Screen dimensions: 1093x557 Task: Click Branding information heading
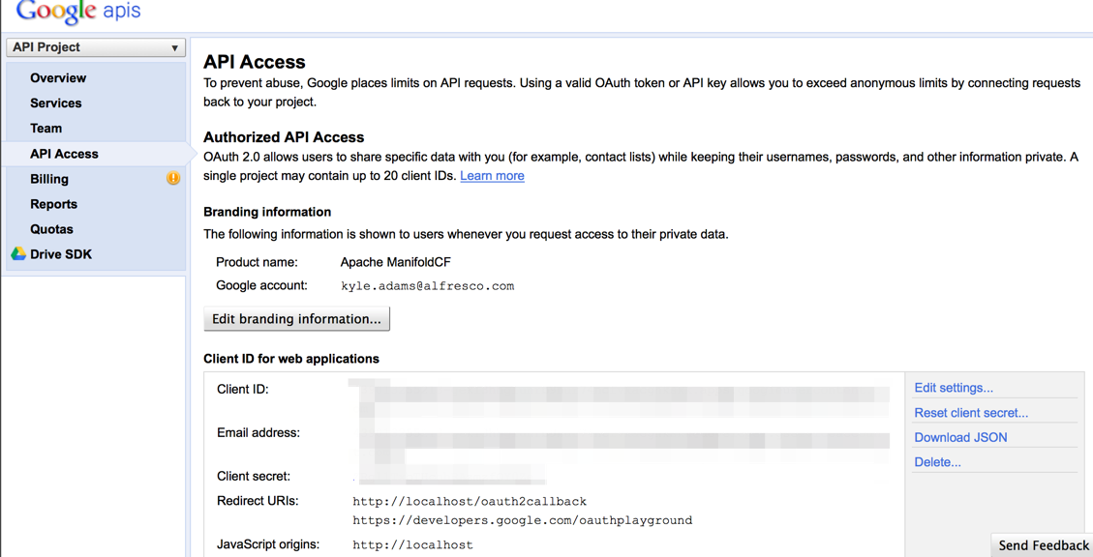coord(267,212)
